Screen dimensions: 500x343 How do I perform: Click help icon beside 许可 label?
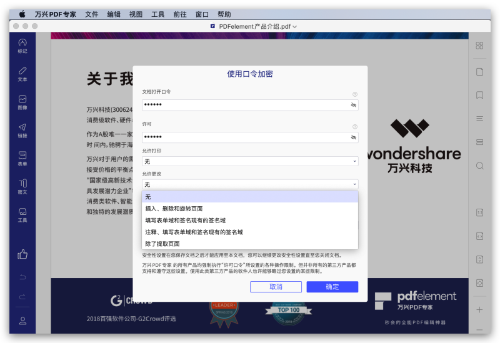coord(354,127)
